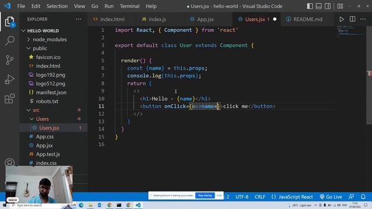This screenshot has width=372, height=209.
Task: Open the Search view in activity bar
Action: (x=9, y=41)
